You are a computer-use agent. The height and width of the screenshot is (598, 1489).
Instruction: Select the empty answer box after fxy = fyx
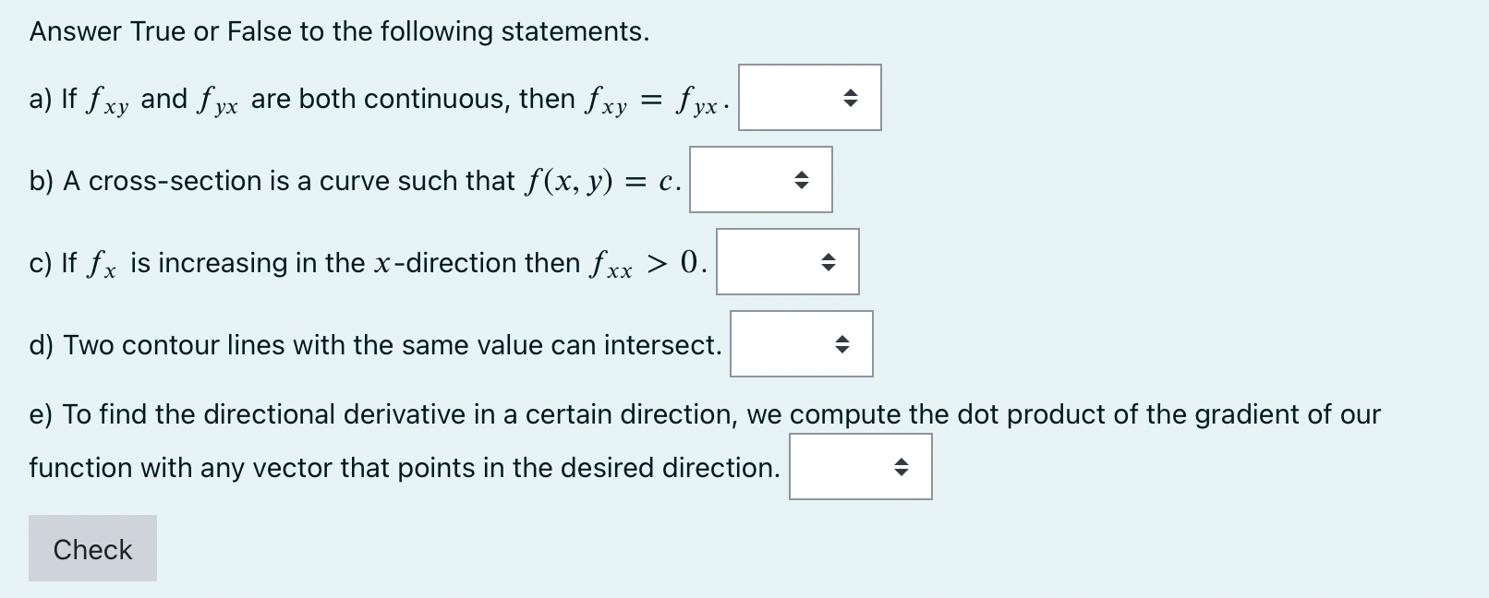[x=809, y=98]
